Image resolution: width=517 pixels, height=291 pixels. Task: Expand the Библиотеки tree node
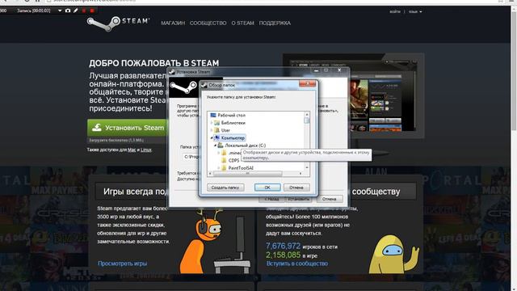coord(212,123)
